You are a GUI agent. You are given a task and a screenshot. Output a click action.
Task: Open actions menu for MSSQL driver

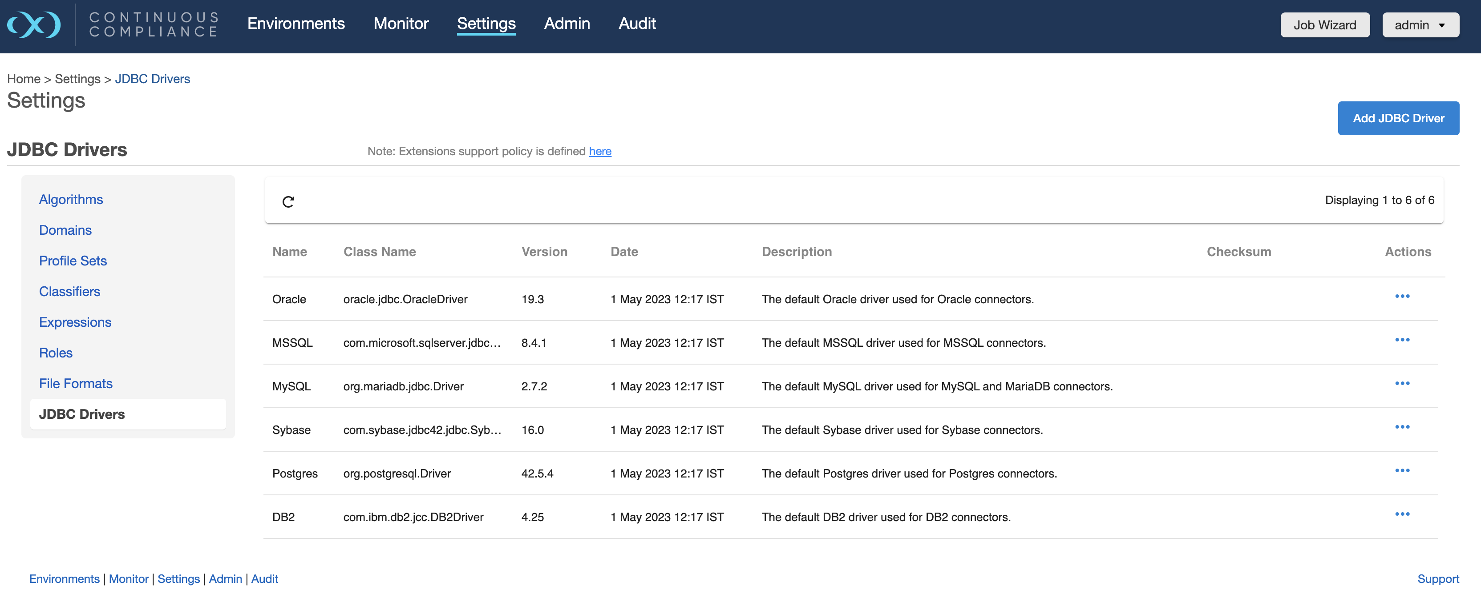point(1402,340)
